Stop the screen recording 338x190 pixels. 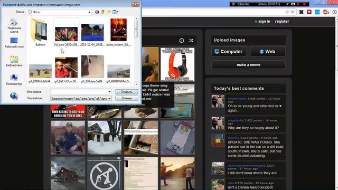pos(304,4)
